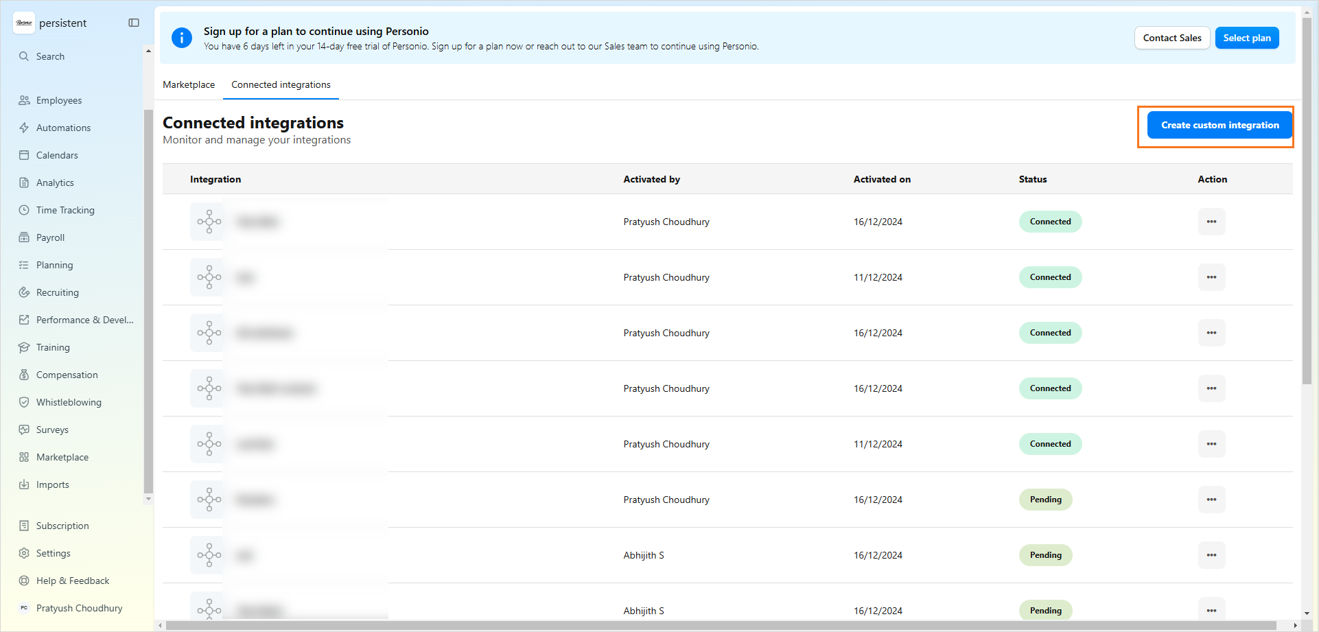Open actions menu for second row dated 11/12/2024

tap(1211, 277)
